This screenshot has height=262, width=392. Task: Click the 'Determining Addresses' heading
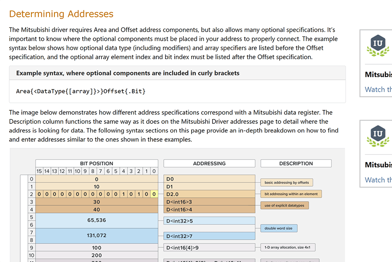coord(61,14)
